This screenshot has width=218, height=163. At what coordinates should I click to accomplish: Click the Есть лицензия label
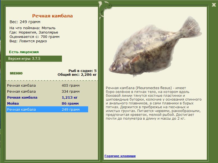[24, 52]
